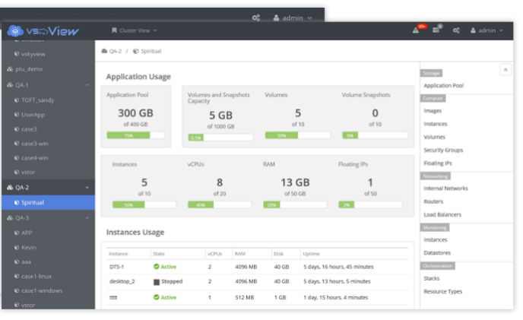Collapse the QA-3 cluster group
523x320 pixels.
(x=87, y=217)
